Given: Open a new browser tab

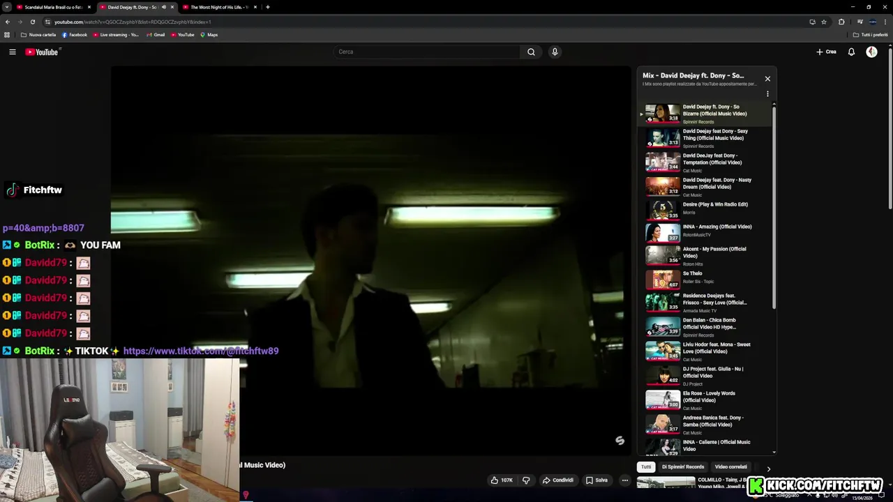Looking at the screenshot, I should 268,7.
